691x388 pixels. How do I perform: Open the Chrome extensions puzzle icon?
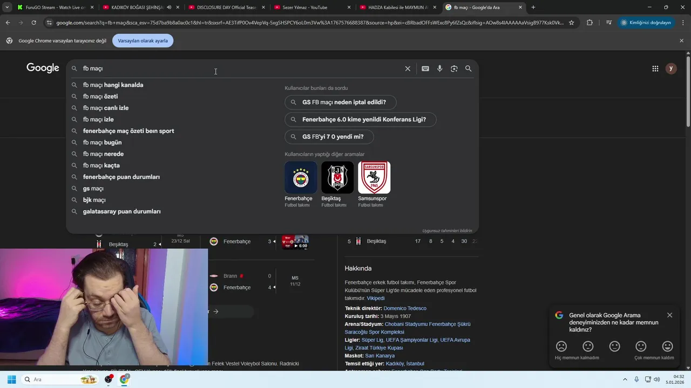[x=590, y=23]
